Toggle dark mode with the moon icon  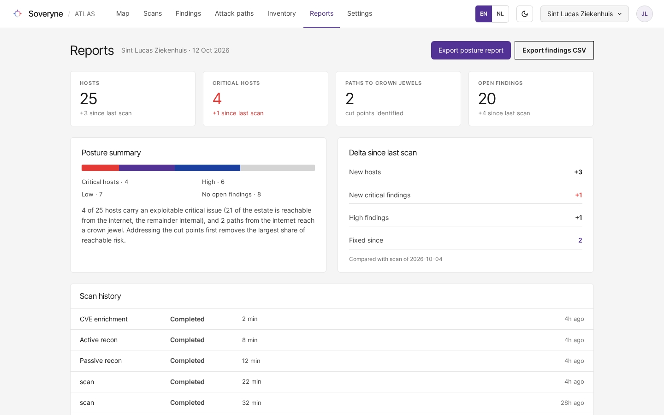pos(525,14)
